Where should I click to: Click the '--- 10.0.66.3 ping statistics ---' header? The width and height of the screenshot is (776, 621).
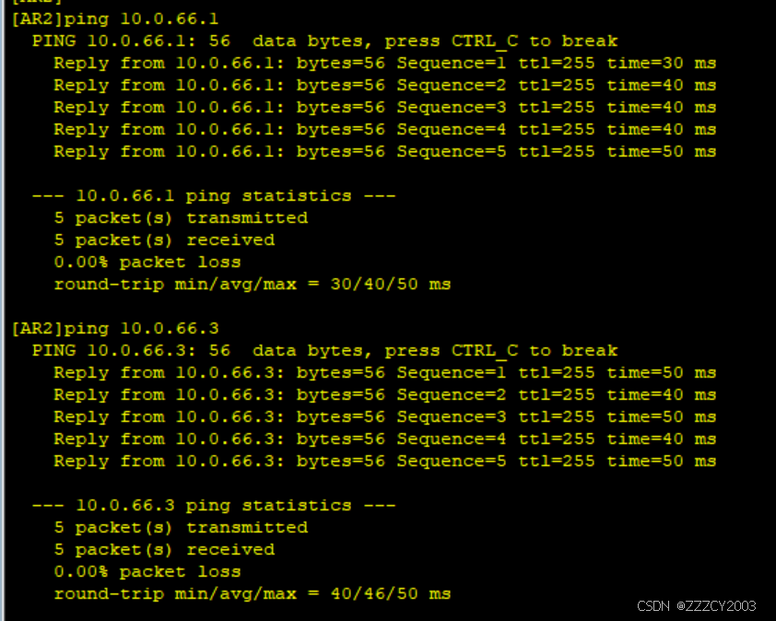coord(214,505)
